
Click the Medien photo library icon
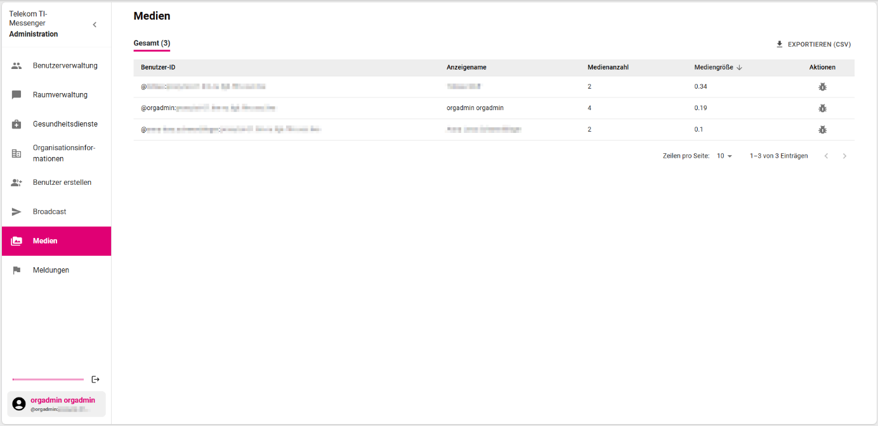pos(16,241)
